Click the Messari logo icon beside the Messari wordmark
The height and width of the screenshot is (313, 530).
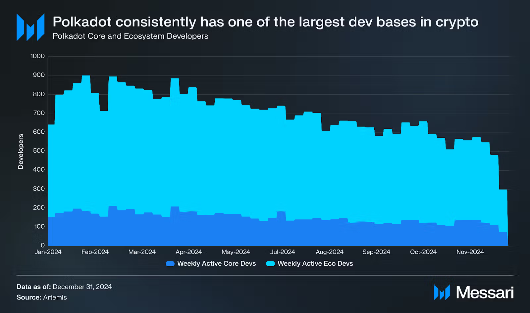click(442, 292)
